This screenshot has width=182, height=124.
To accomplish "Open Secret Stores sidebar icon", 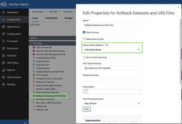I will [x=3, y=77].
